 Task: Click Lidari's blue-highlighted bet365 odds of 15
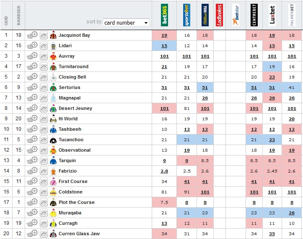pyautogui.click(x=164, y=46)
